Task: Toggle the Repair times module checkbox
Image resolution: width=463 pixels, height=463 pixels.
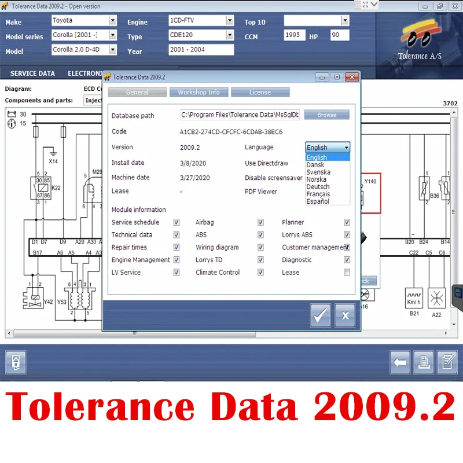Action: coord(177,247)
